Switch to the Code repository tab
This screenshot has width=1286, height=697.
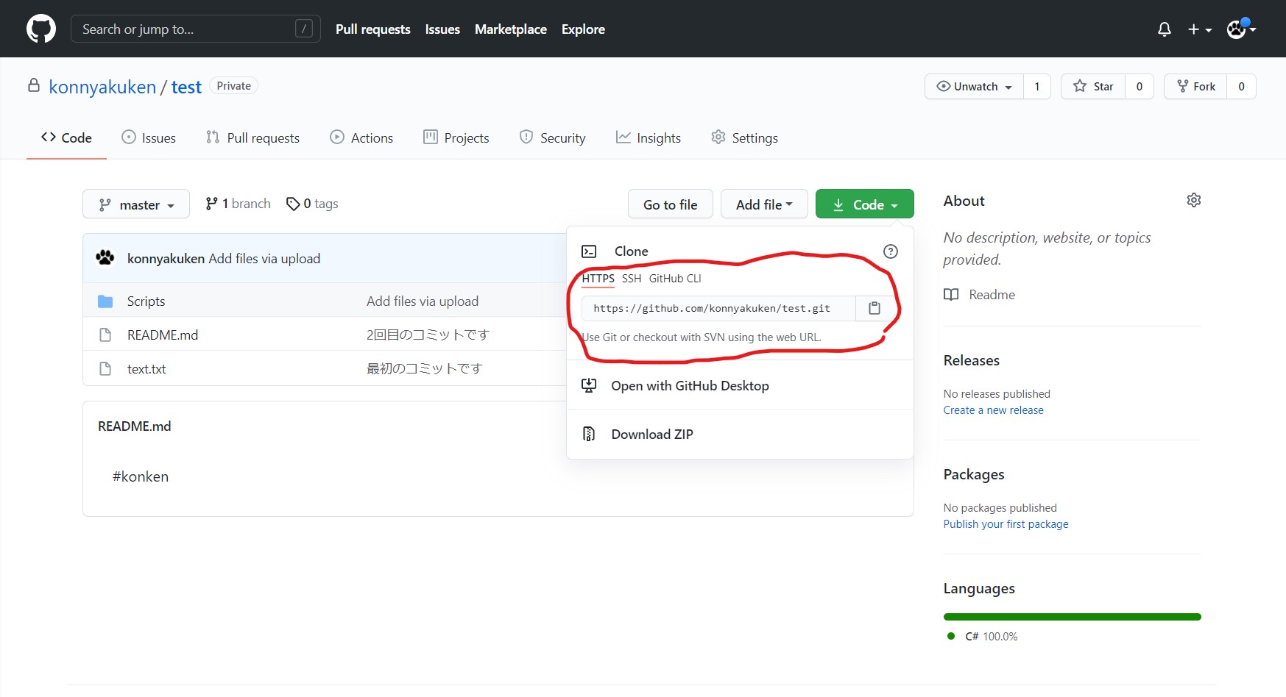pyautogui.click(x=66, y=137)
